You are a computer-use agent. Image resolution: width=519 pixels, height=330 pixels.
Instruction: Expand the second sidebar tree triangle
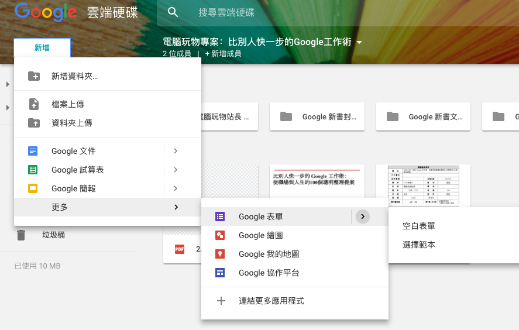[8, 108]
